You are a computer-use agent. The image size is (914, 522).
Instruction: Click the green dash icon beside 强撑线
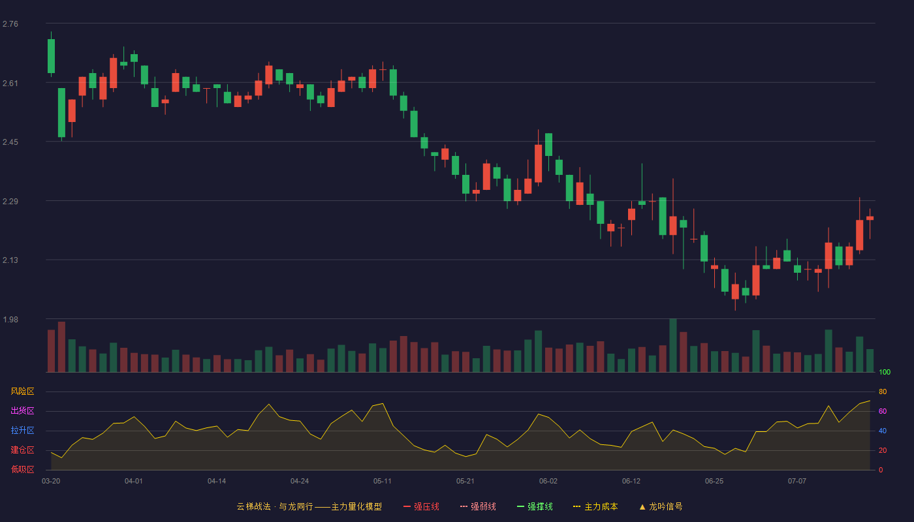click(520, 506)
